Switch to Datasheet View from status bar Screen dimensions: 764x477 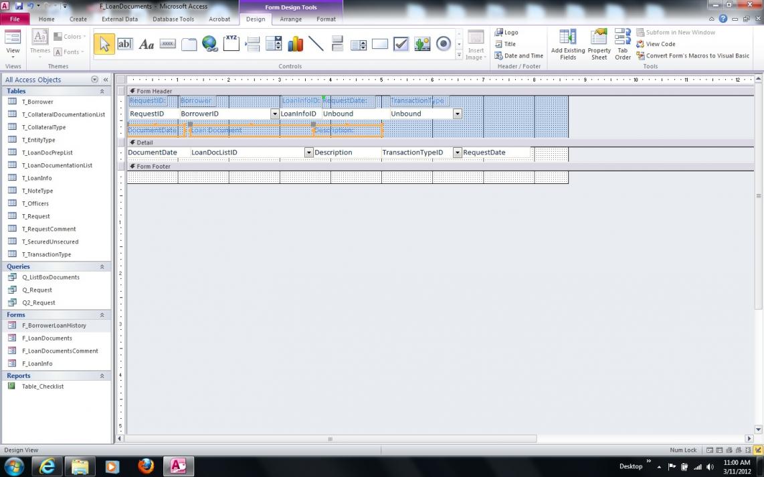coord(720,450)
